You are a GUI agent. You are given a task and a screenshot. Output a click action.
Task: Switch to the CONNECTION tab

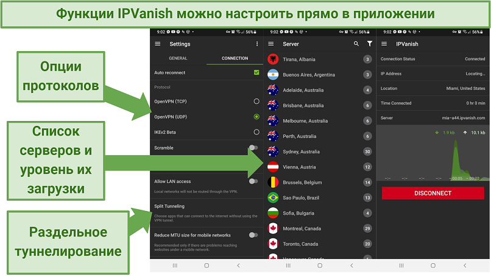pos(235,58)
